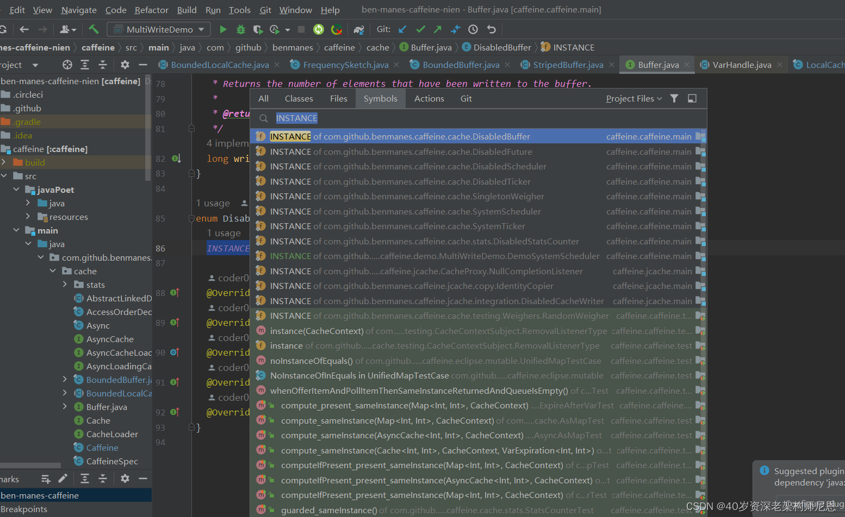The width and height of the screenshot is (845, 517).
Task: Close the Buffer.java editor tab
Action: coord(687,65)
